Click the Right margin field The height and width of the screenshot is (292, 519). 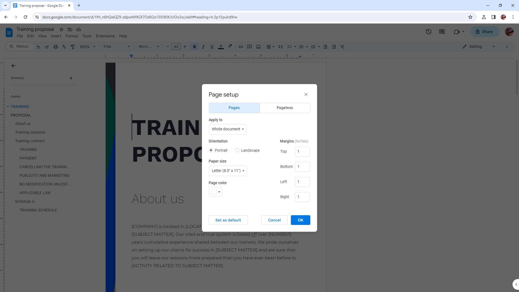(x=302, y=197)
